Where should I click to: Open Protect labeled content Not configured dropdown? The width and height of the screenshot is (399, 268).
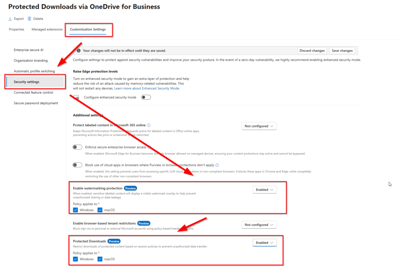pyautogui.click(x=259, y=126)
